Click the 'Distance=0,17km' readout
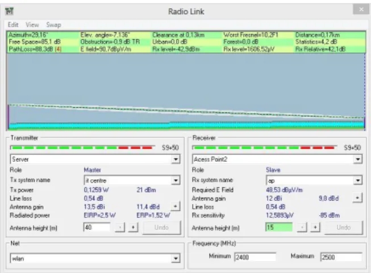The width and height of the screenshot is (371, 273). (318, 35)
